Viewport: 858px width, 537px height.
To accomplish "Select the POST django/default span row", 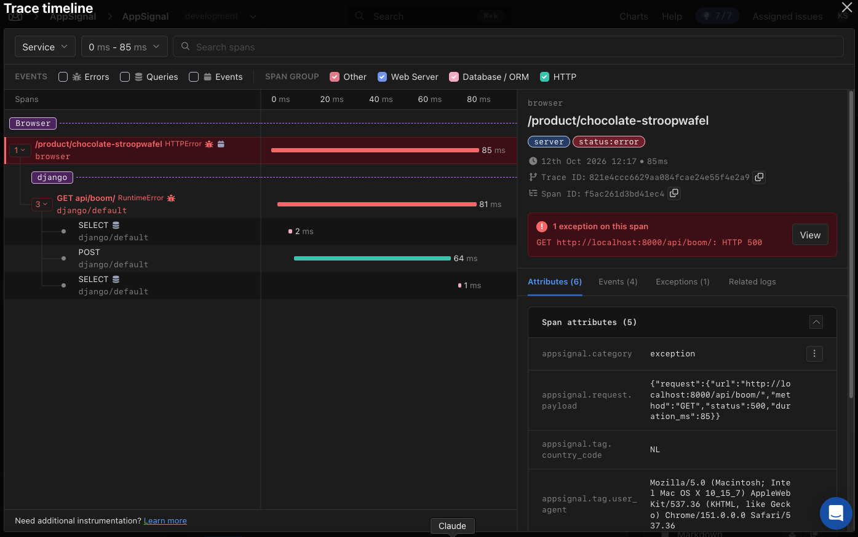I will coord(261,259).
